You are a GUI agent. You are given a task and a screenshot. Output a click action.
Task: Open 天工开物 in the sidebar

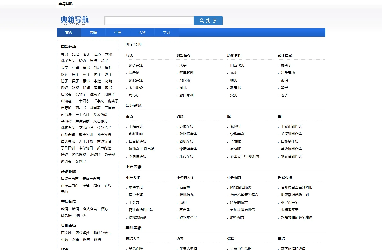tap(86, 141)
